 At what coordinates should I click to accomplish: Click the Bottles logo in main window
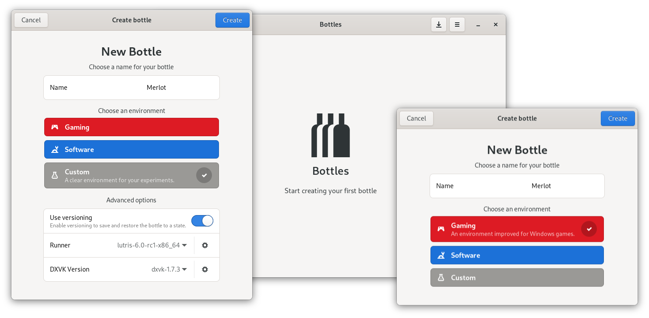coord(331,135)
